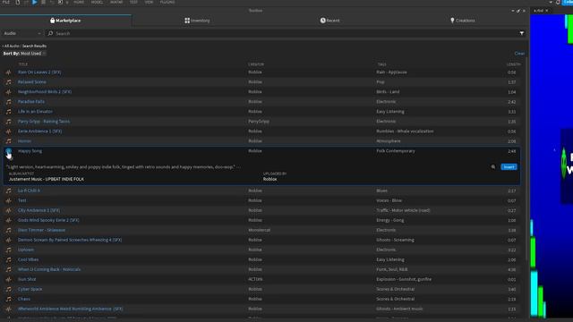Play the Life in an Elevator music icon
Viewport: 573px width, 322px height.
(8, 112)
